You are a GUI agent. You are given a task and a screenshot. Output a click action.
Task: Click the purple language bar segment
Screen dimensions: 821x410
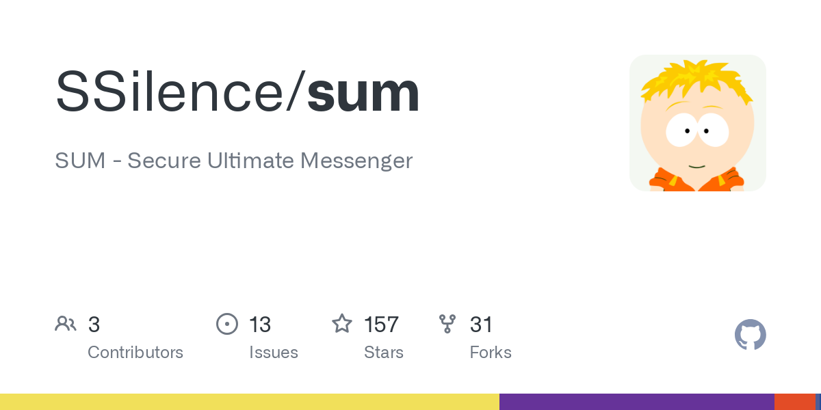click(636, 402)
